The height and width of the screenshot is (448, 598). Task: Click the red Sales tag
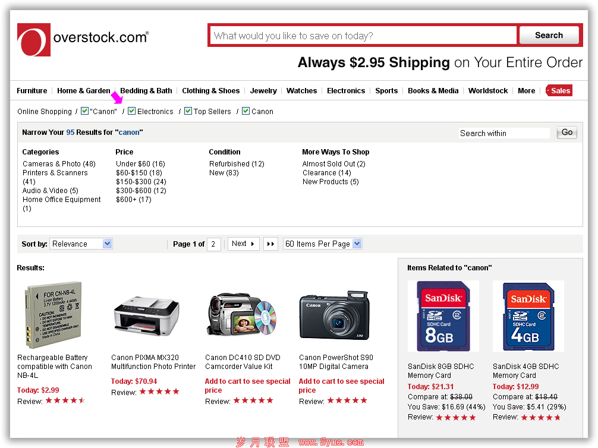[x=559, y=91]
